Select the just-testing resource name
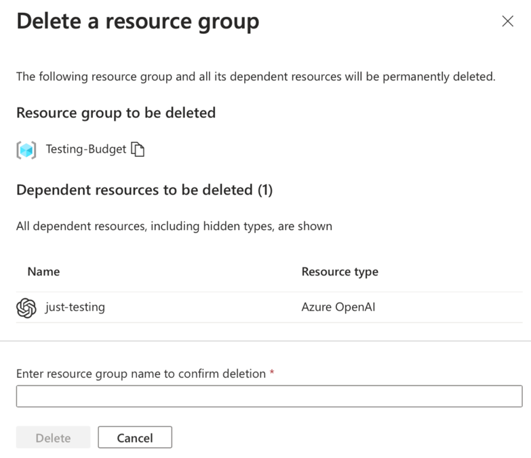Screen dimensions: 531x458 pyautogui.click(x=75, y=307)
